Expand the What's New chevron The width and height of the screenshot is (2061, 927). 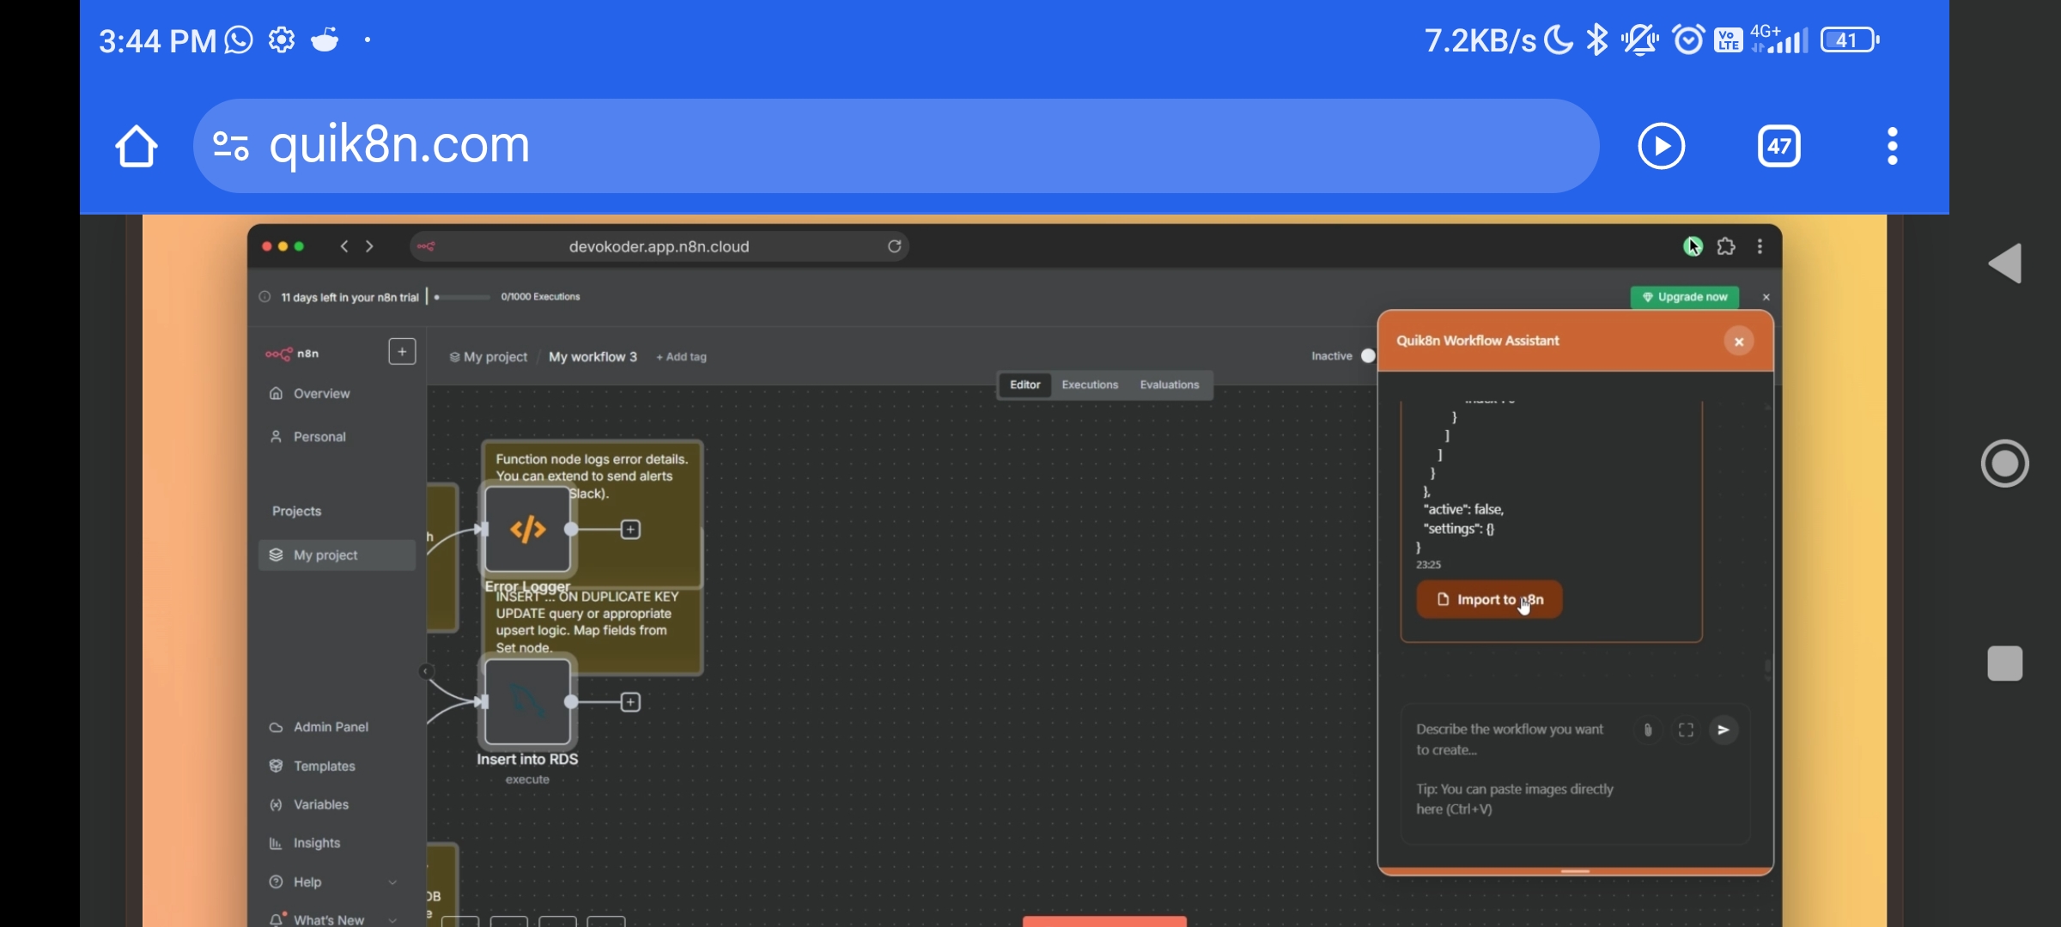coord(392,919)
